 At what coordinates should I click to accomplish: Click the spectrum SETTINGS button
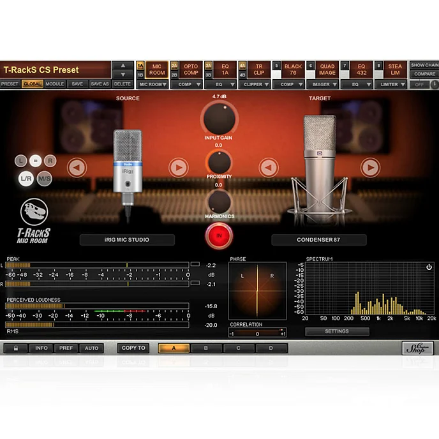point(337,331)
